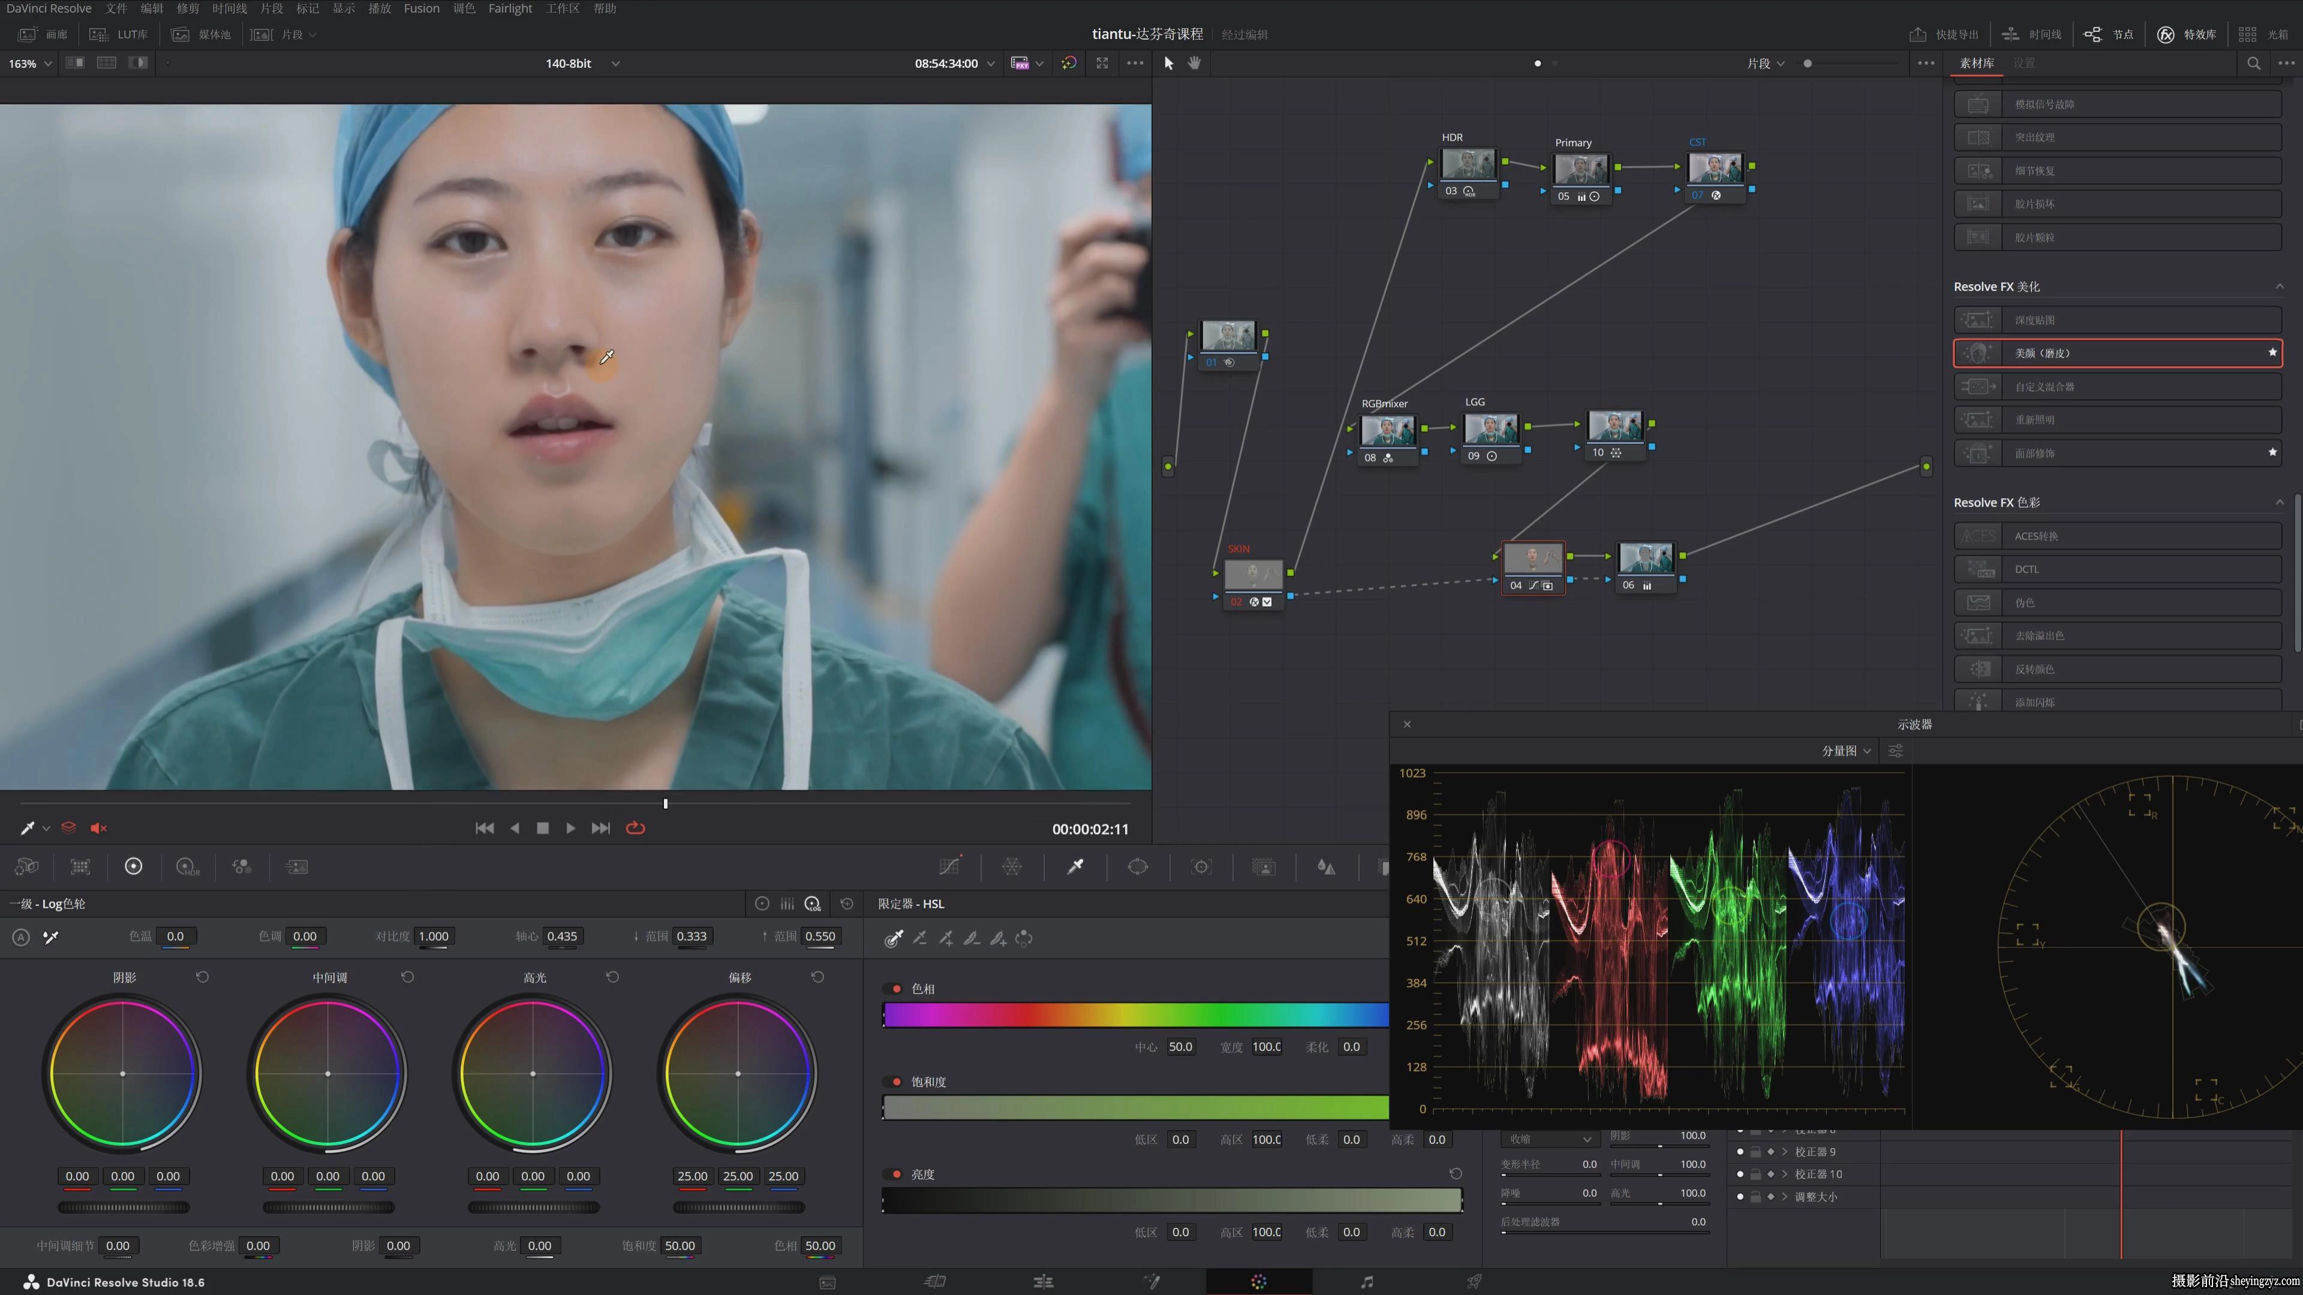Toggle loop playback
This screenshot has height=1295, width=2303.
tap(636, 827)
